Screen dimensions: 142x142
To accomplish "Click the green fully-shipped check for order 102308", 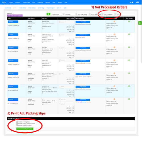I will [x=129, y=34].
